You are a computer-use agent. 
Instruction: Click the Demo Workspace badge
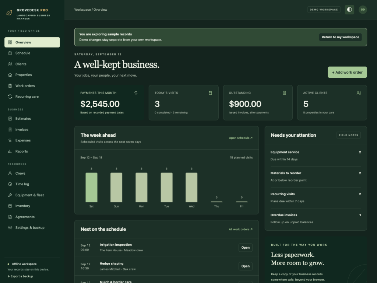point(324,10)
